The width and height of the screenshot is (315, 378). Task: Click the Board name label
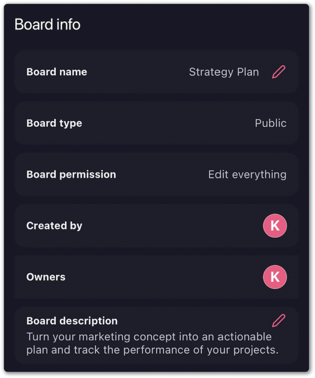57,72
